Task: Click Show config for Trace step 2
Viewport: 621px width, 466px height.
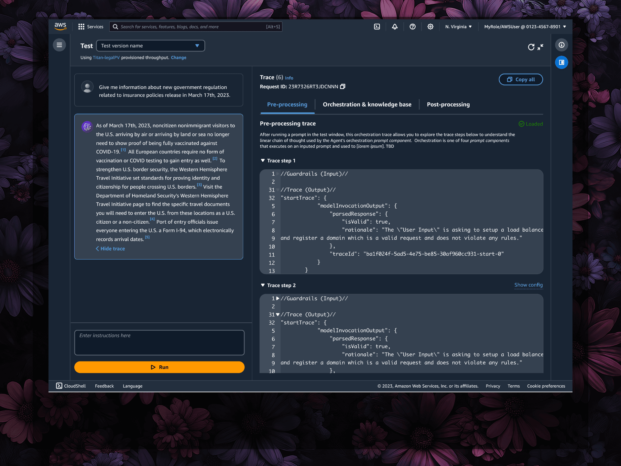Action: pyautogui.click(x=528, y=285)
